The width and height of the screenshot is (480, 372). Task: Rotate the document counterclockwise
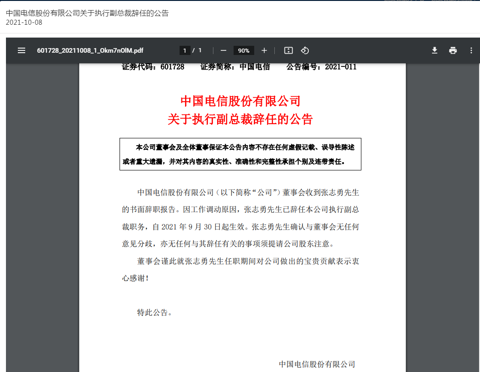click(x=305, y=50)
